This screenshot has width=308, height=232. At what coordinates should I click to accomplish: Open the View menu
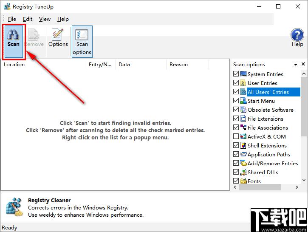(45, 19)
